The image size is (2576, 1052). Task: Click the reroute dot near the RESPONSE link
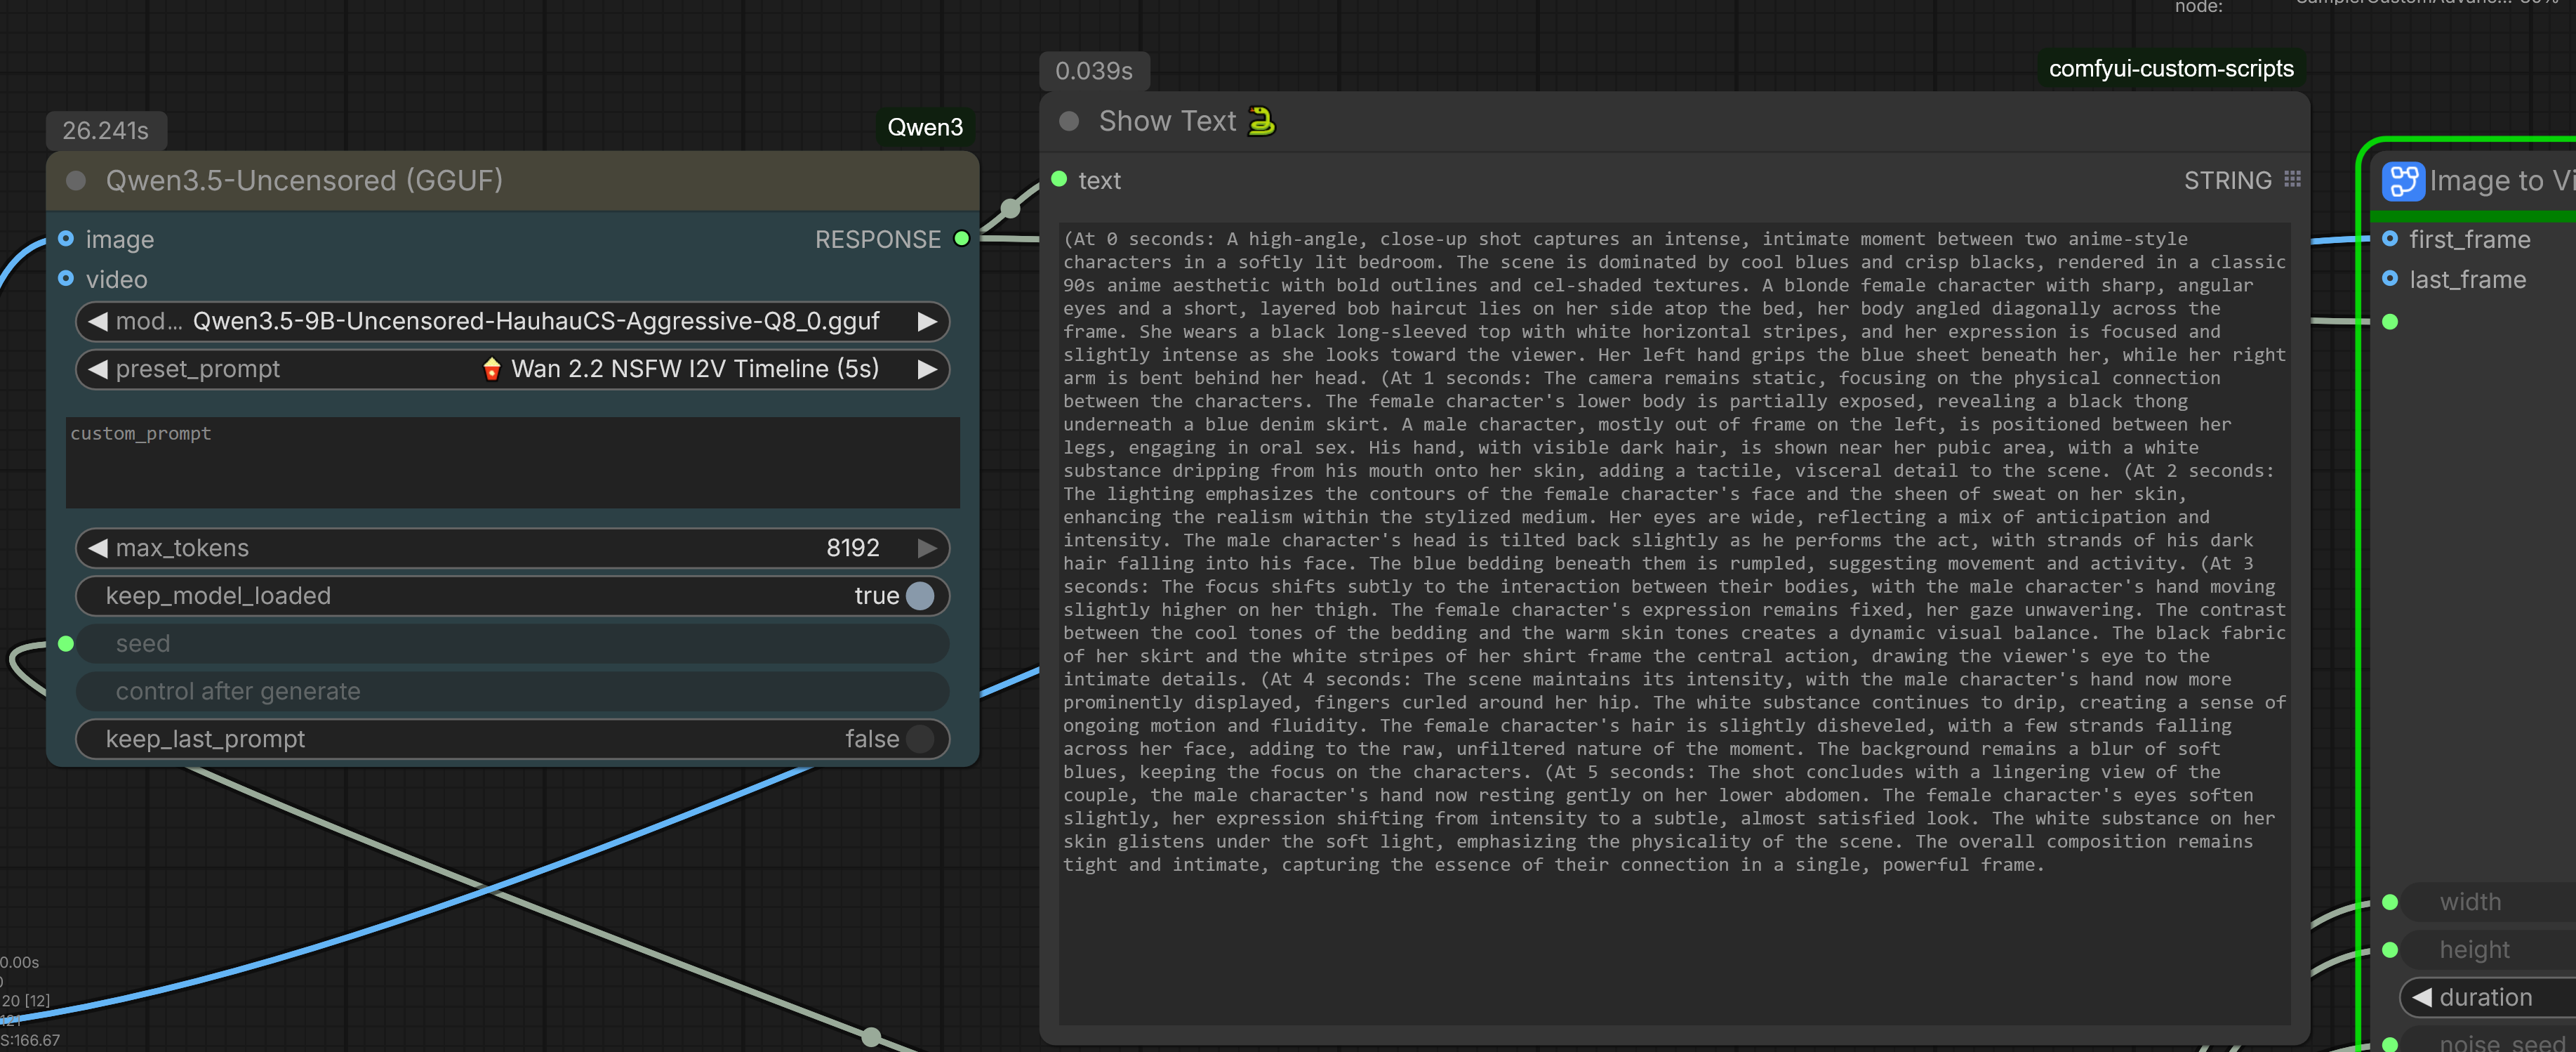click(x=1011, y=208)
